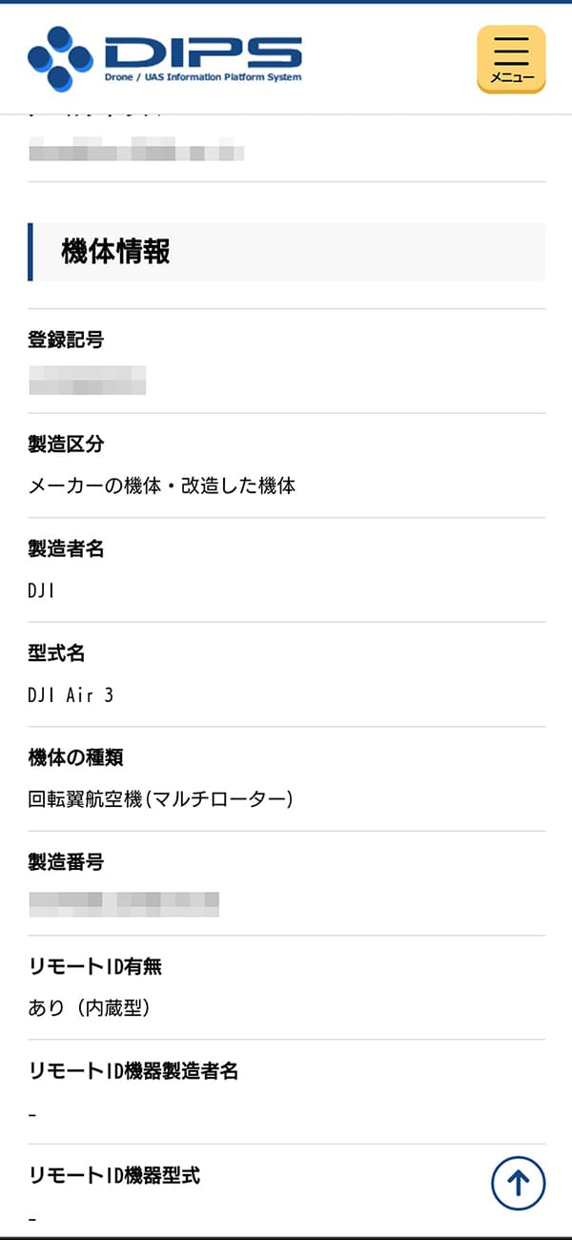
Task: Select the リモートID機器製造者名 label
Action: point(133,1071)
